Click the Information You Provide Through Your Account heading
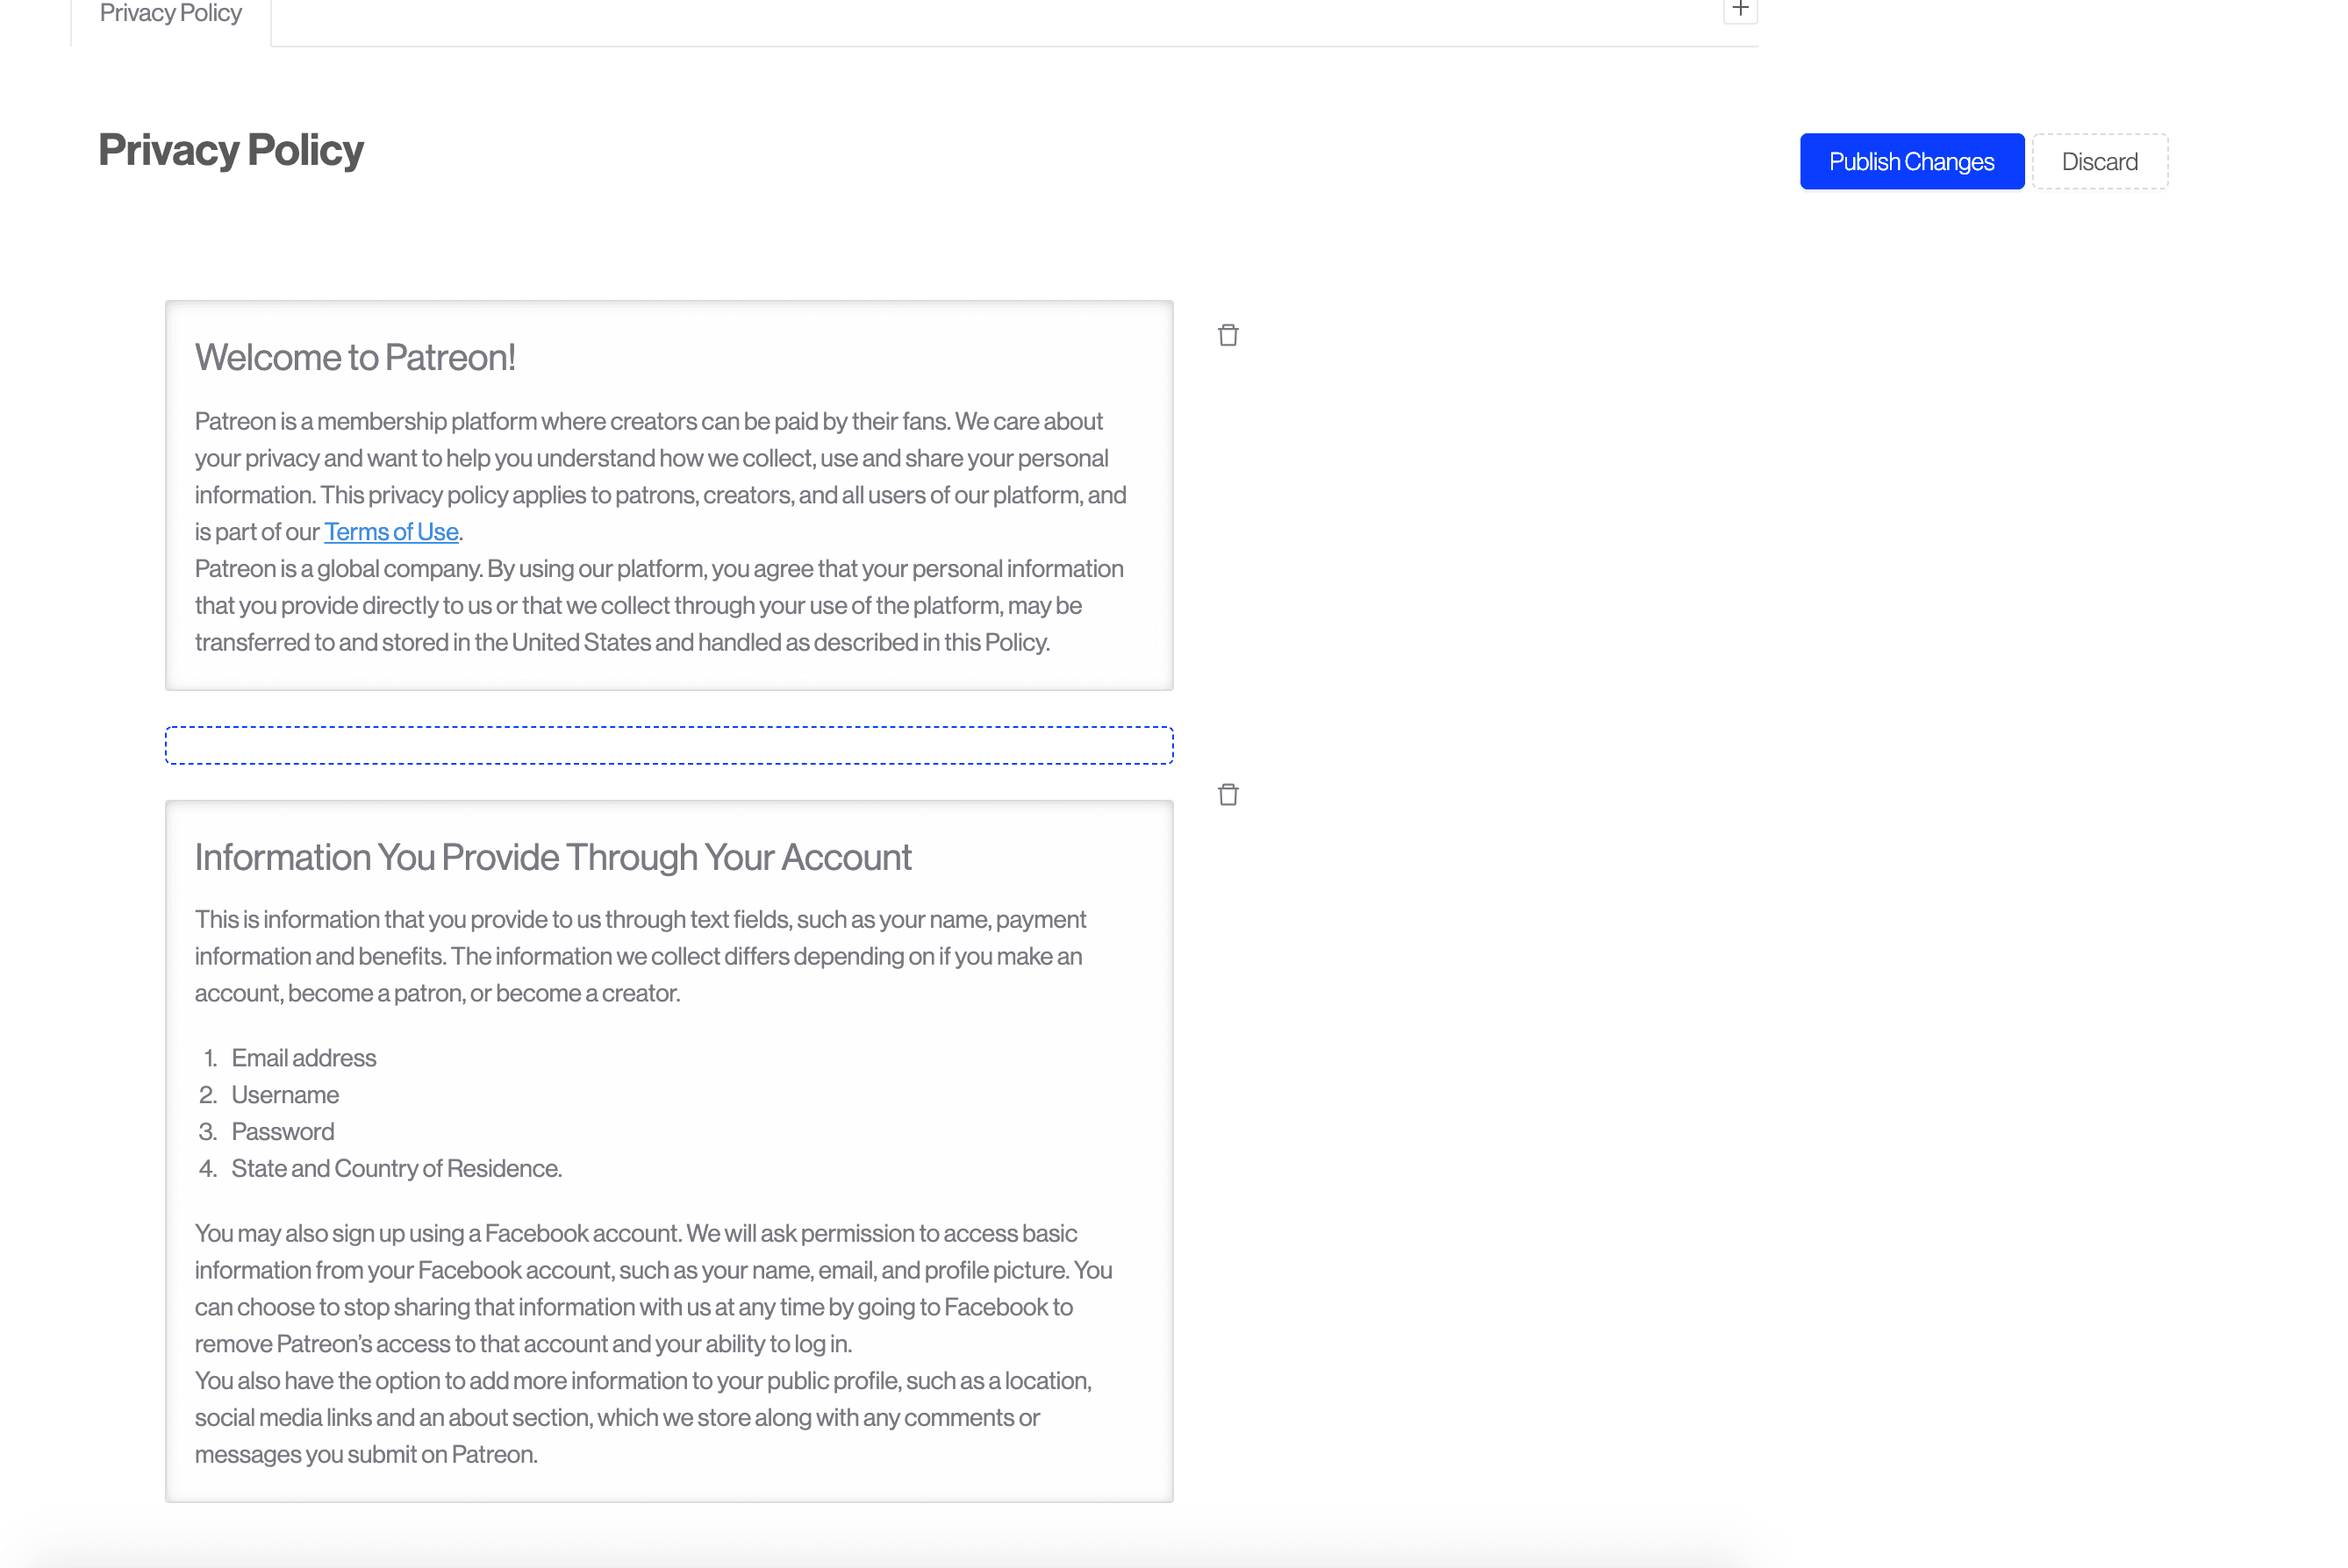The width and height of the screenshot is (2348, 1568). click(x=552, y=857)
